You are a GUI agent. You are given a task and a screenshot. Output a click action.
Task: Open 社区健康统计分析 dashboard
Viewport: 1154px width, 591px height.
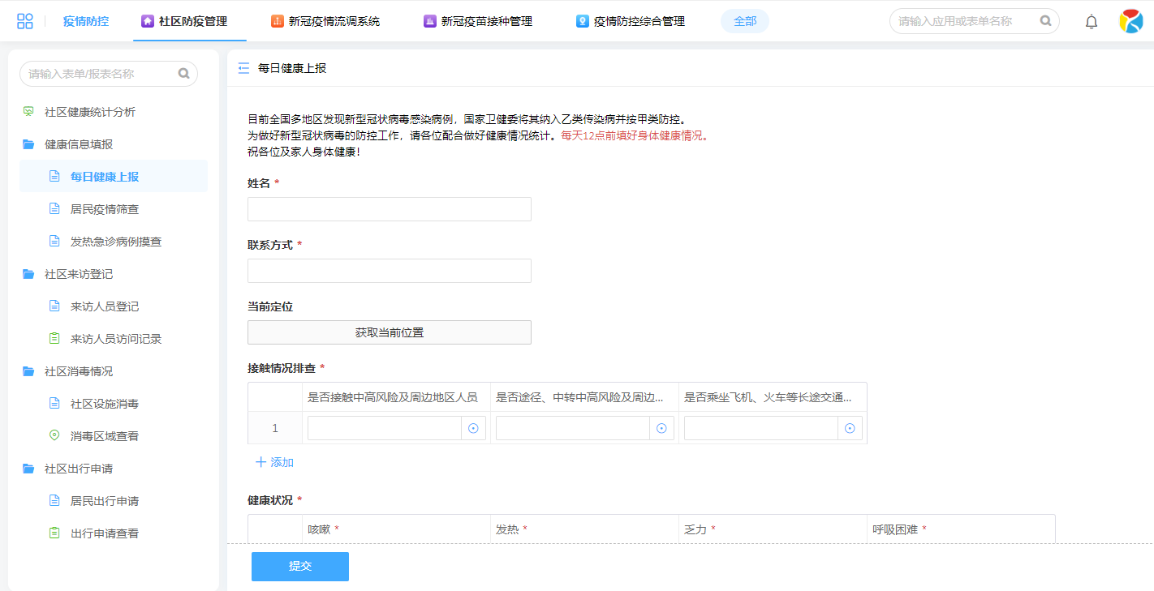pos(89,112)
